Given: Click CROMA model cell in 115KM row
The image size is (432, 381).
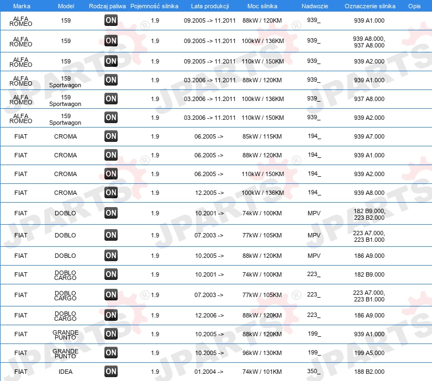Looking at the screenshot, I should [x=65, y=136].
